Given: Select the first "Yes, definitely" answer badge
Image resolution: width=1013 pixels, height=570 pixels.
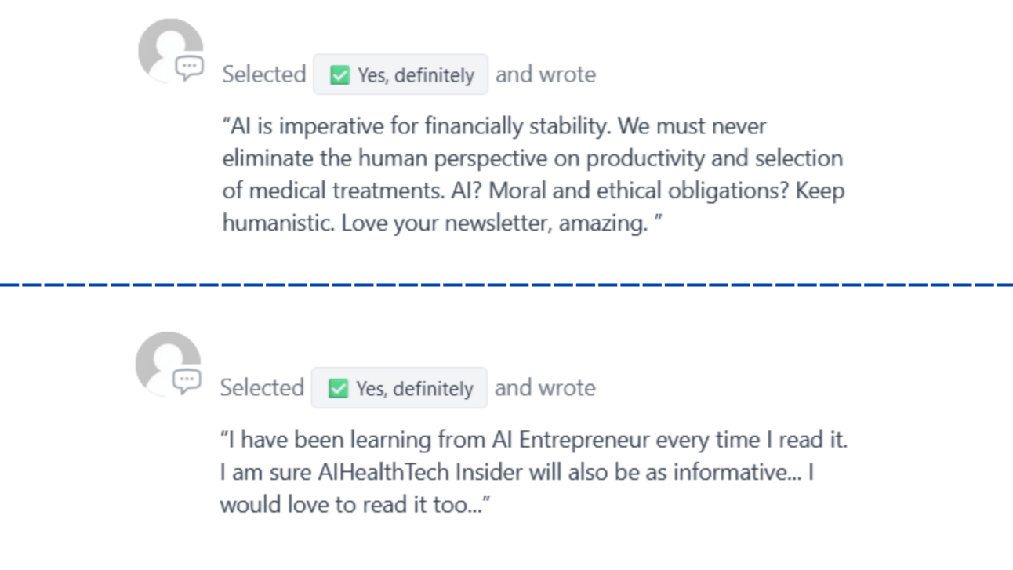Looking at the screenshot, I should [401, 75].
